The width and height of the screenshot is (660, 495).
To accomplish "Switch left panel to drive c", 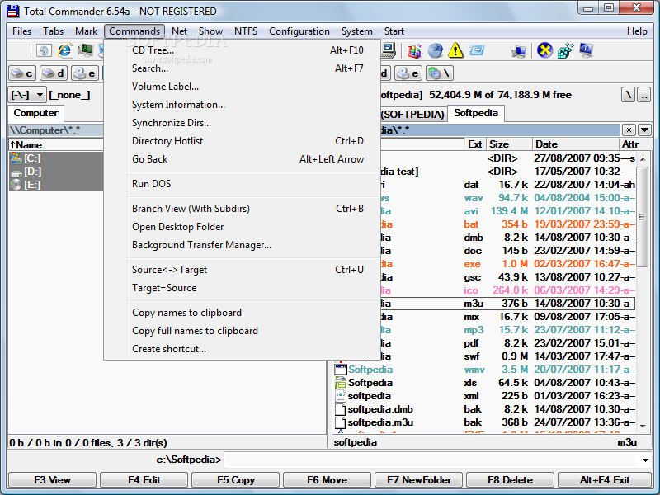I will tap(23, 73).
